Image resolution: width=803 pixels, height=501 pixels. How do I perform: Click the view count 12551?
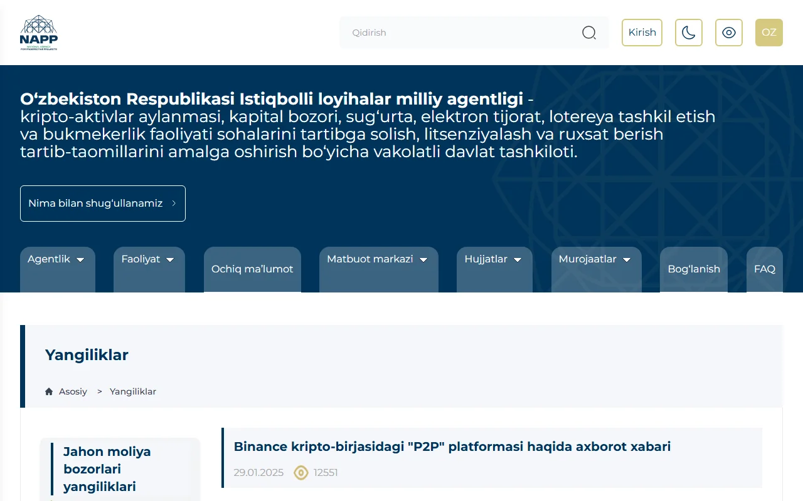(326, 473)
